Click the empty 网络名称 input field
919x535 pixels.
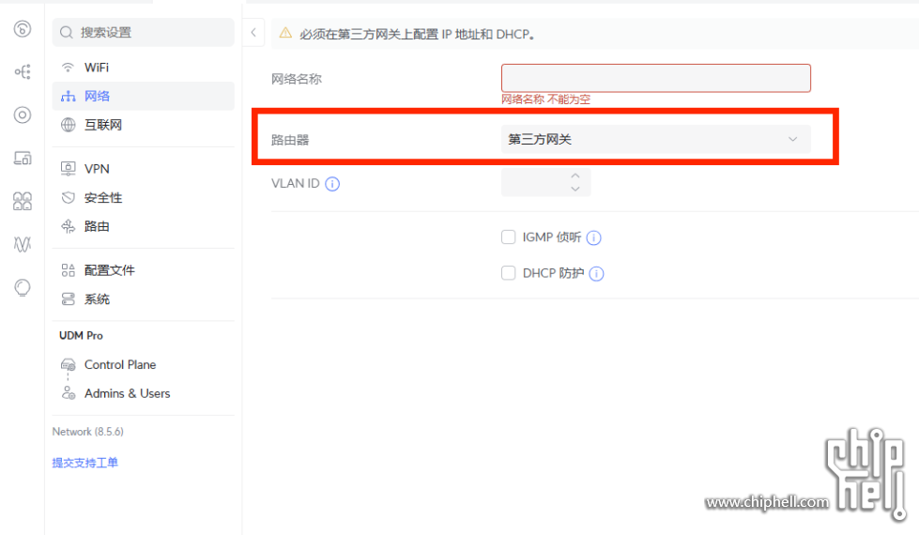tap(656, 78)
